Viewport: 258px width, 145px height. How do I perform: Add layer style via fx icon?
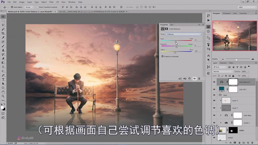point(230,143)
